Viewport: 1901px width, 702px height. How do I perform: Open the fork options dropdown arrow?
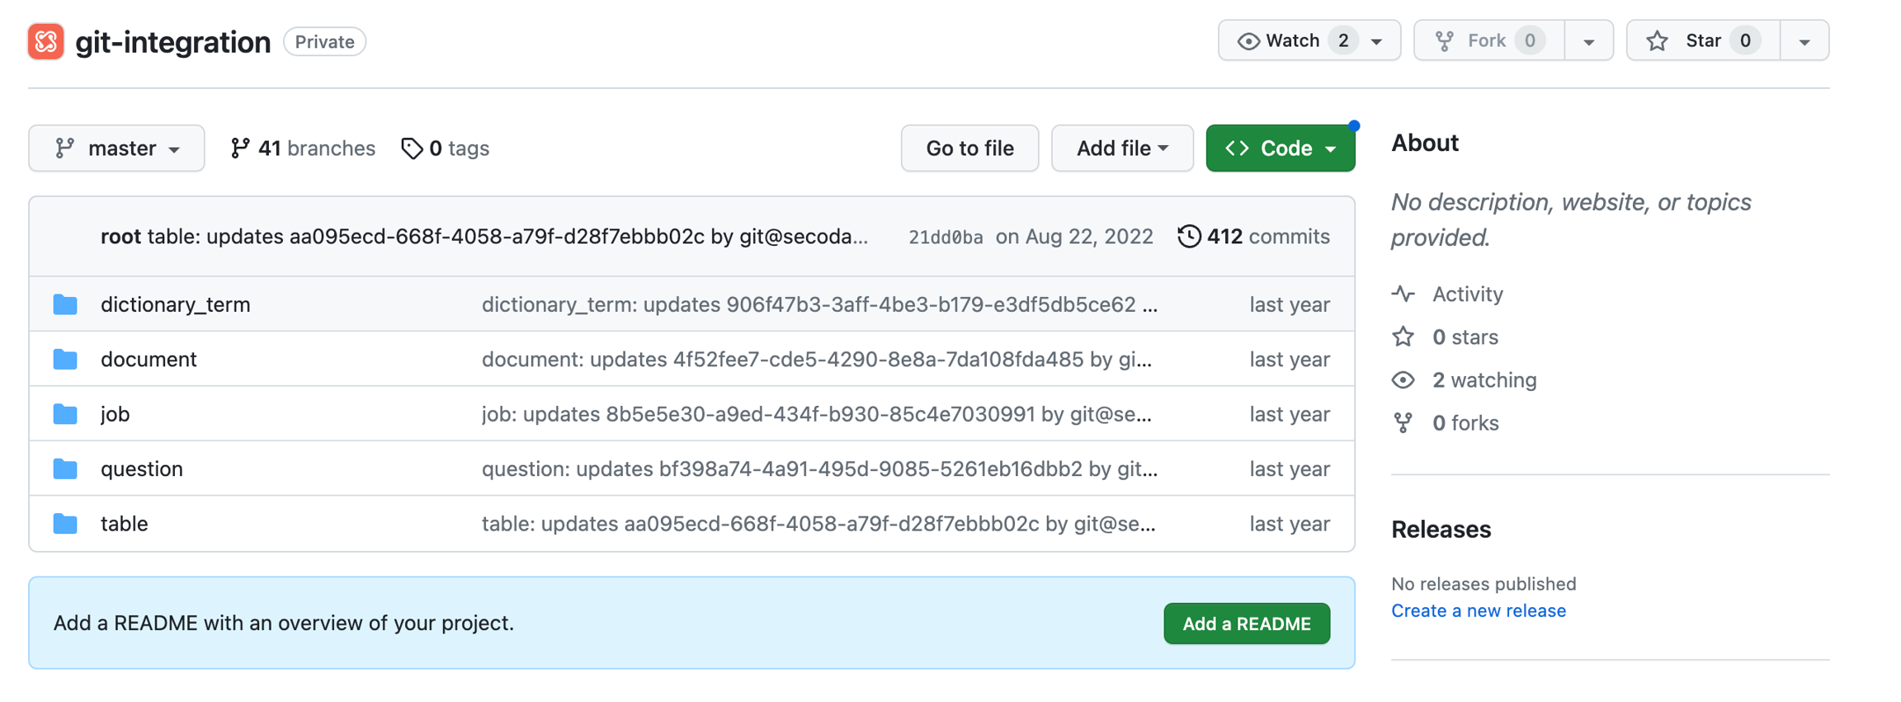click(1588, 41)
